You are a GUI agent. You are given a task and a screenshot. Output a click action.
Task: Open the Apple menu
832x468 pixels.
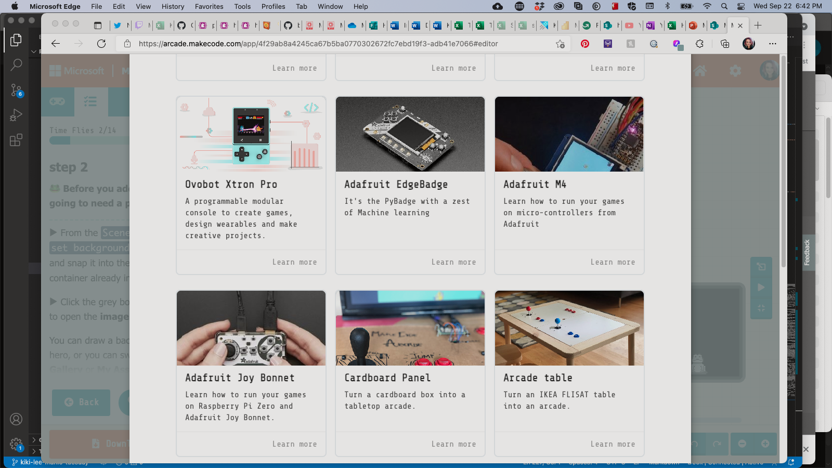[15, 6]
